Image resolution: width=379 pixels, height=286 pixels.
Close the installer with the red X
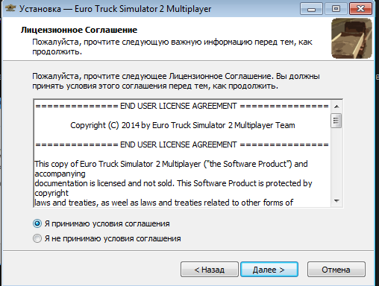360,9
